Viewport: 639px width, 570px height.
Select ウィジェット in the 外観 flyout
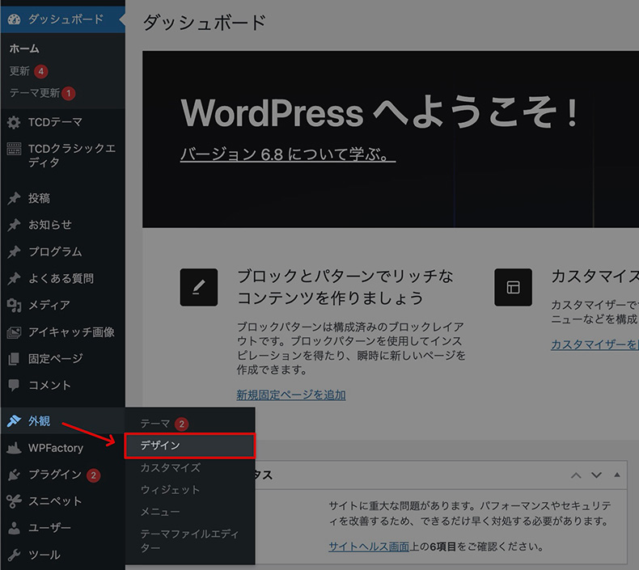(x=170, y=490)
